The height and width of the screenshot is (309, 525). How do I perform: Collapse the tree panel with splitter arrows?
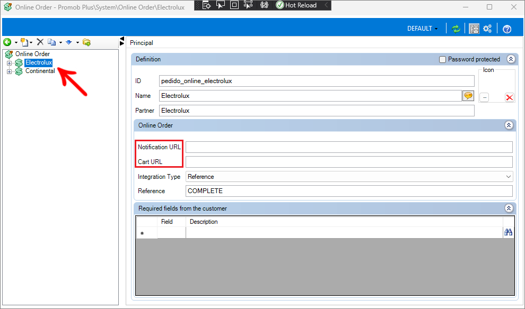[122, 41]
